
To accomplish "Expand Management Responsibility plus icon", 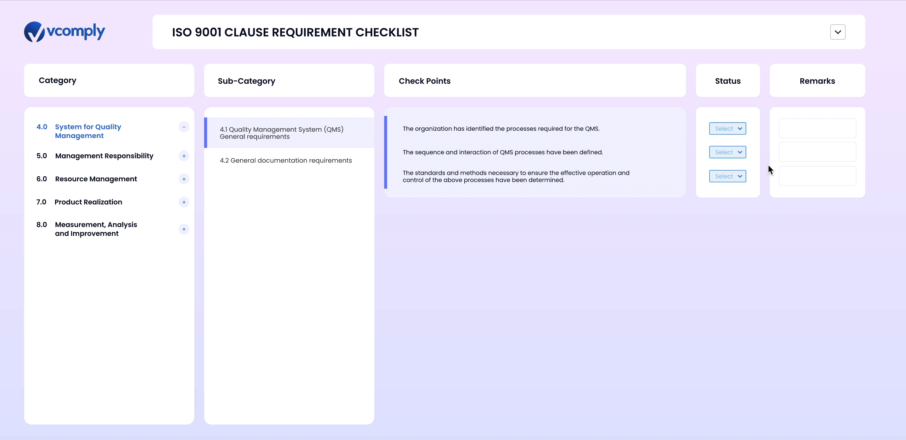I will (x=184, y=156).
